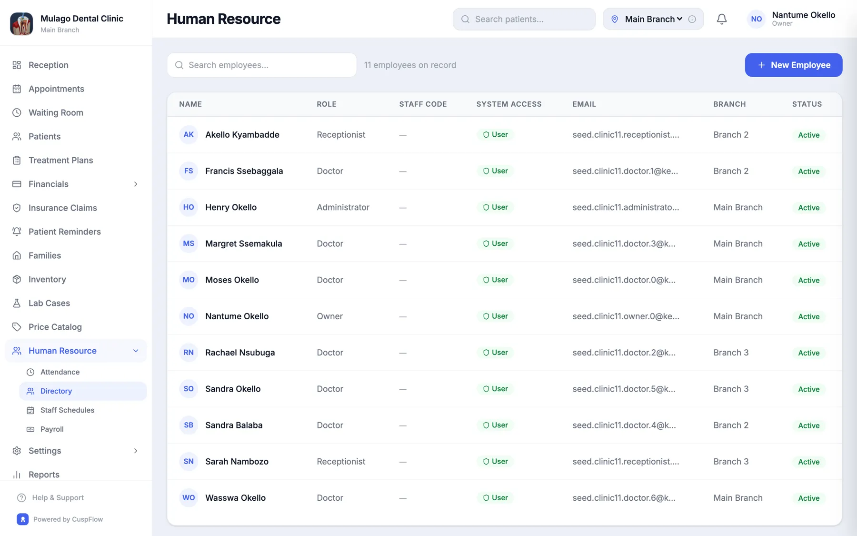The height and width of the screenshot is (536, 857).
Task: Click the Waiting Room clock icon
Action: click(x=17, y=112)
